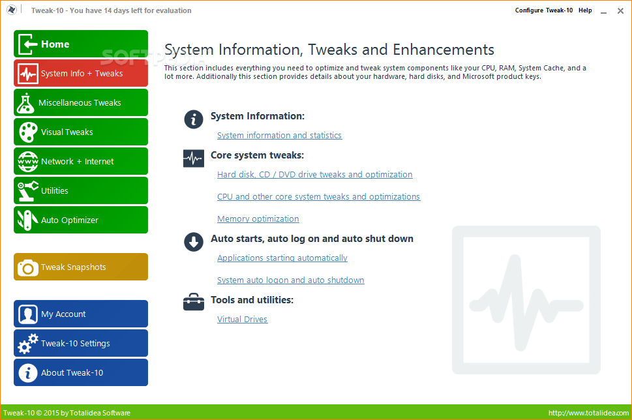Image resolution: width=632 pixels, height=420 pixels.
Task: Click the robot arm icon on Utilities
Action: (x=28, y=190)
